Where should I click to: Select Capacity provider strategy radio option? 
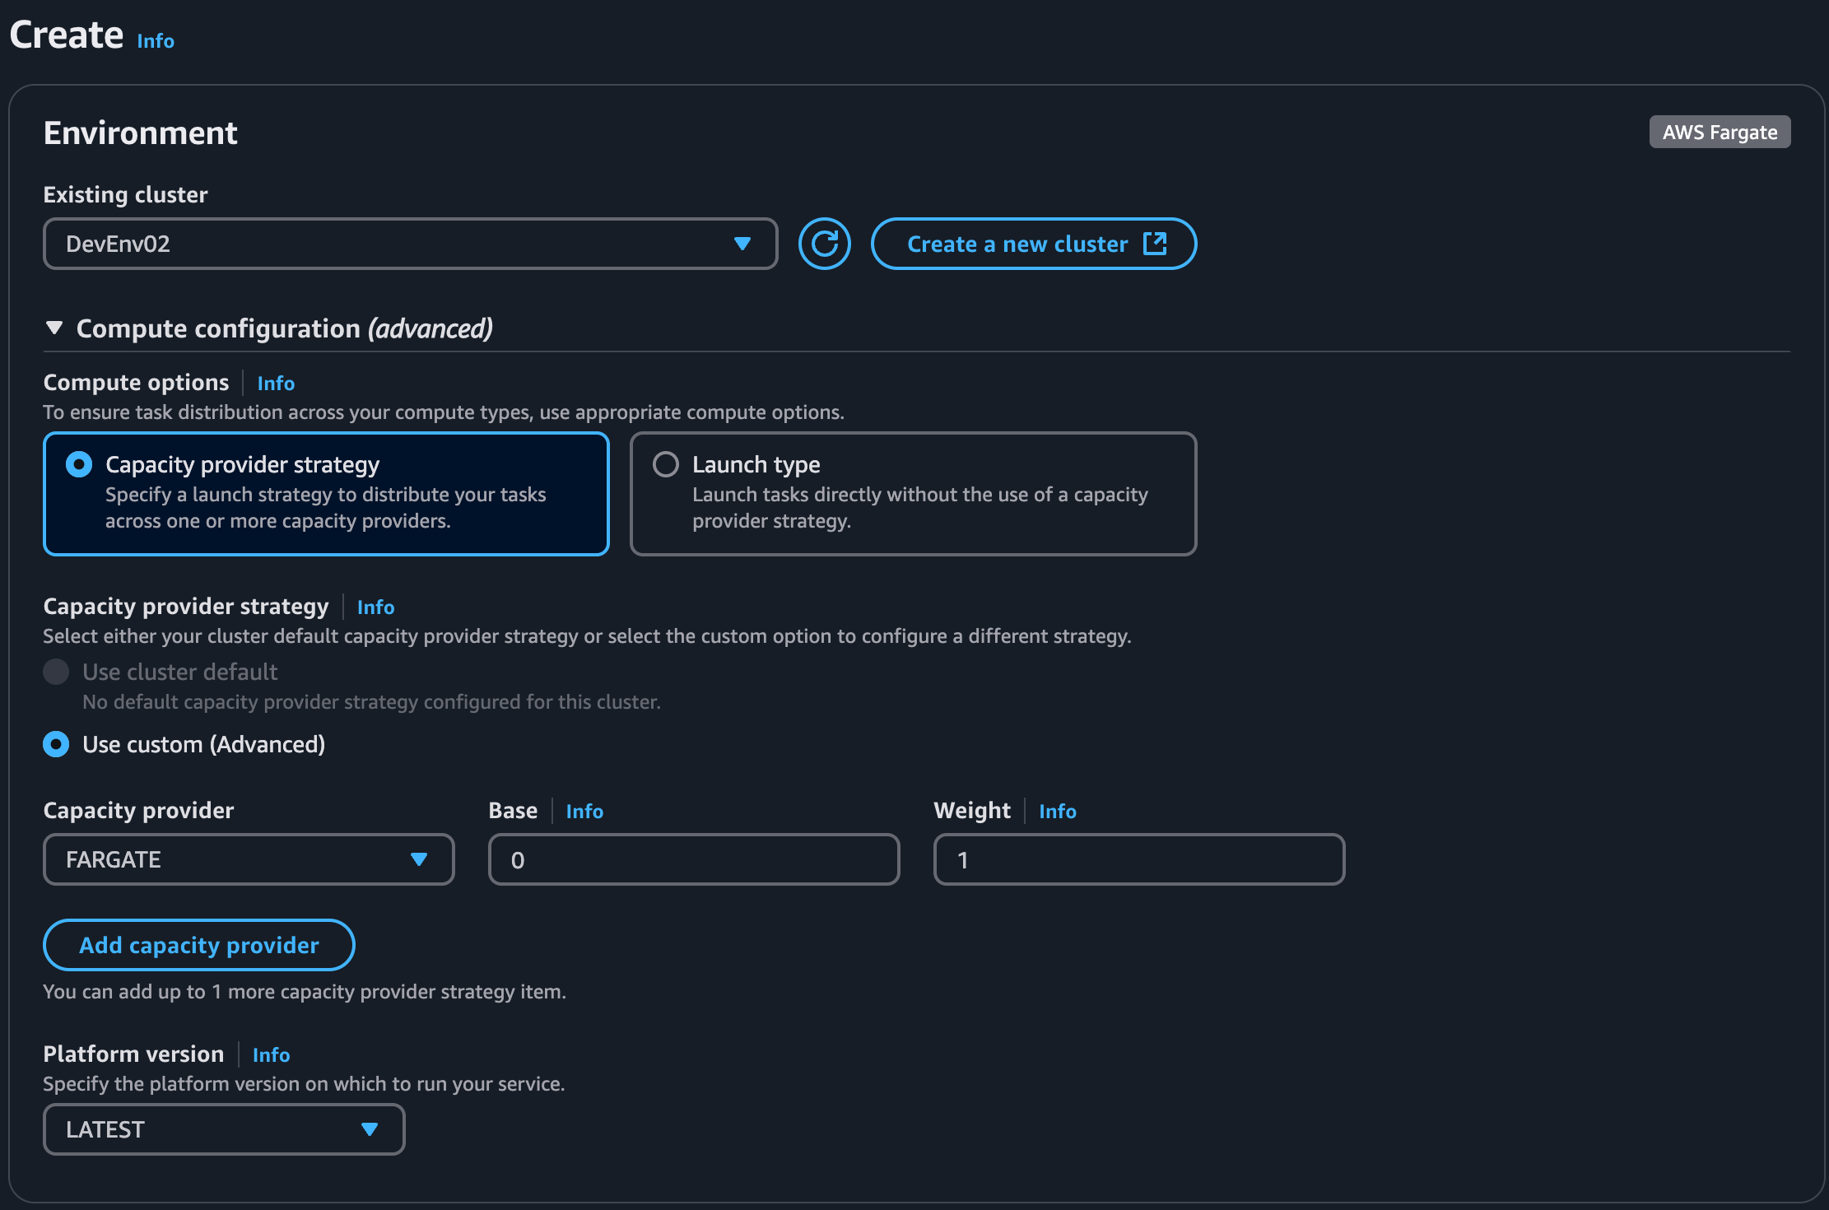79,465
